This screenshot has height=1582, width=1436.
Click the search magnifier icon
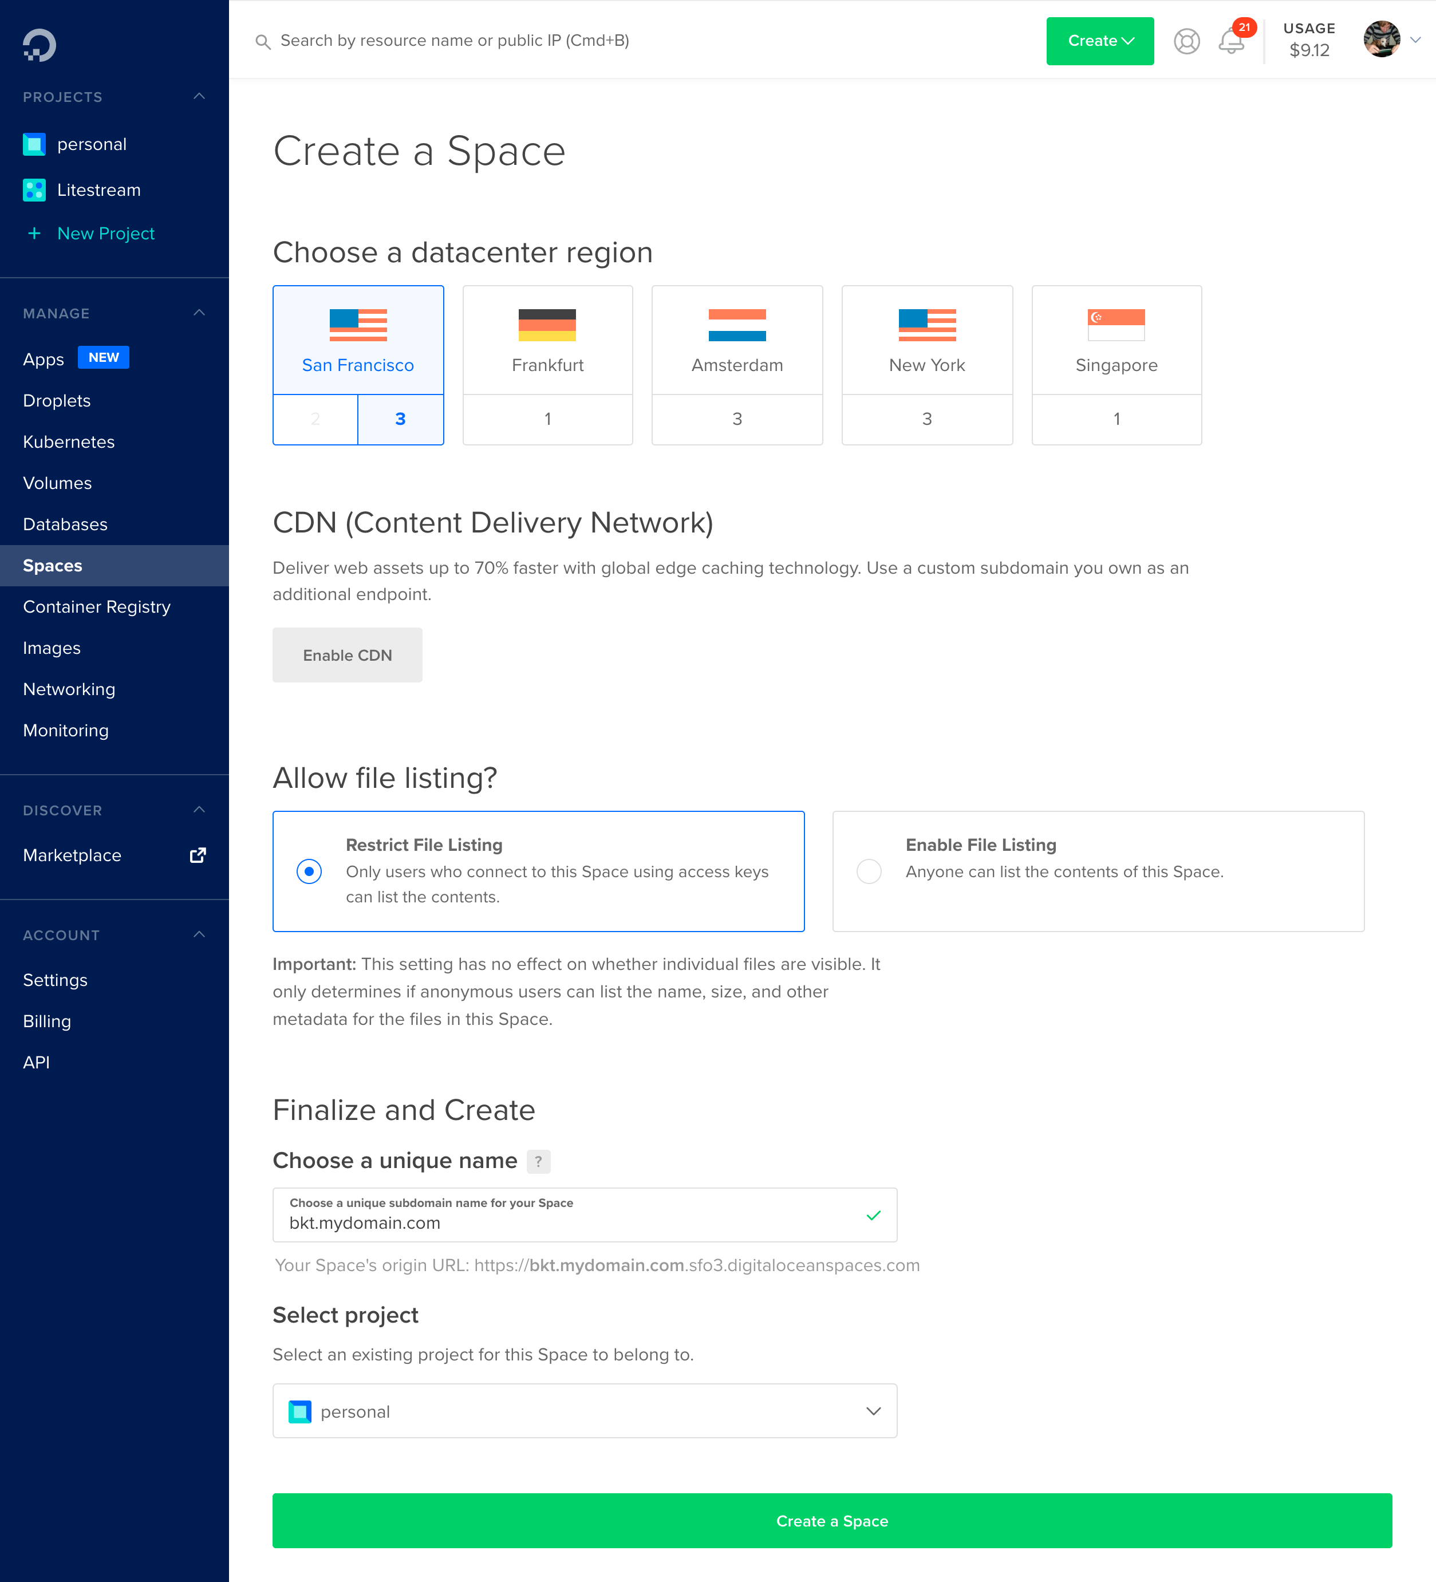tap(263, 41)
